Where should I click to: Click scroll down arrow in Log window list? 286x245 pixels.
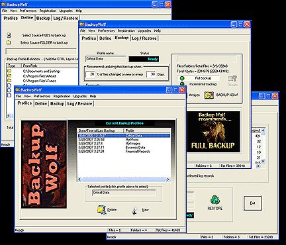point(263,162)
